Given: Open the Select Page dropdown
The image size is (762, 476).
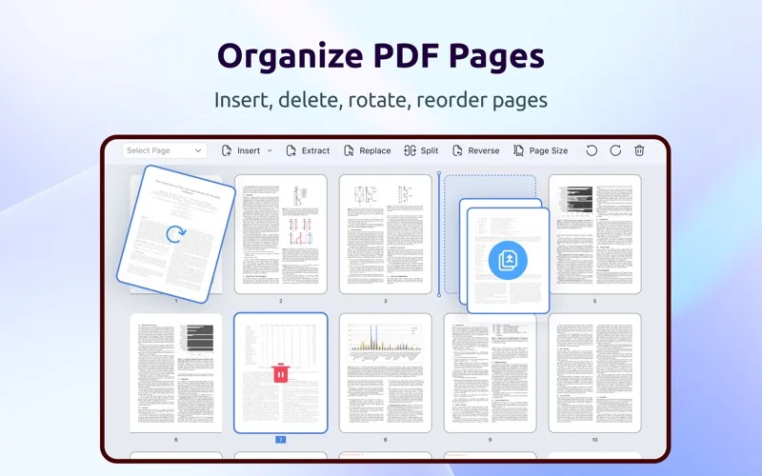Looking at the screenshot, I should coord(165,150).
